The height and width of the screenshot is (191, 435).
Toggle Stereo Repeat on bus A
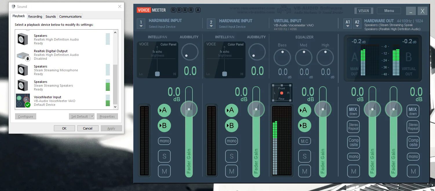pyautogui.click(x=353, y=127)
